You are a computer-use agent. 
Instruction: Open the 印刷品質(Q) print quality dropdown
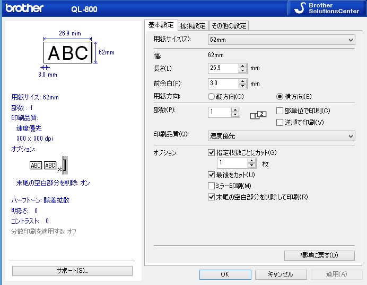point(281,136)
